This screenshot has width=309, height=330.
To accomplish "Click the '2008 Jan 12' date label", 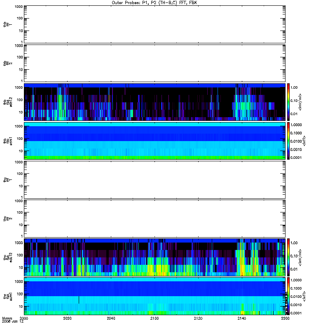I will 13,322.
